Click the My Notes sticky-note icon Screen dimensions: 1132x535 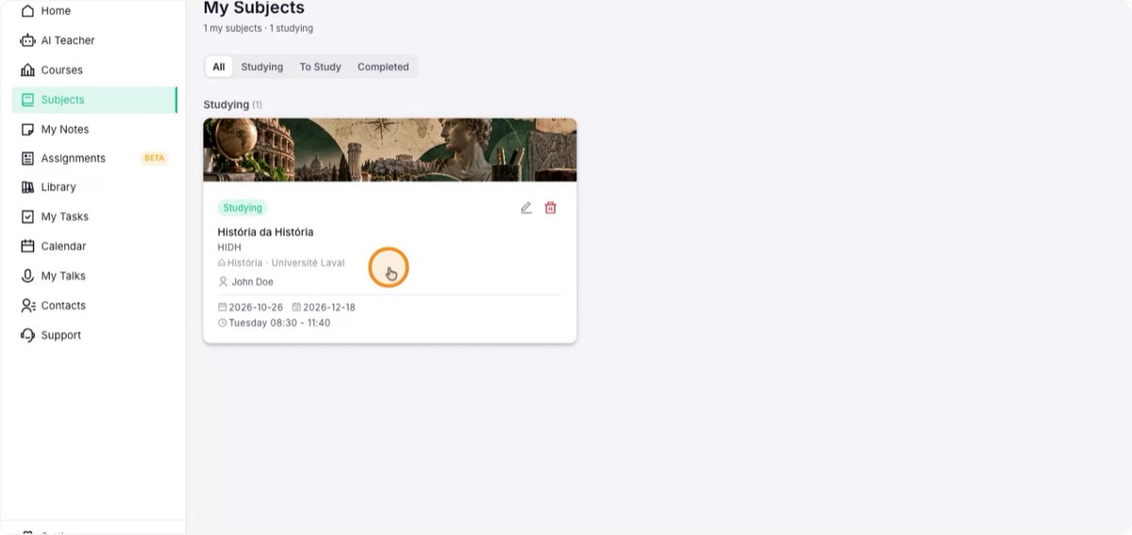coord(27,129)
